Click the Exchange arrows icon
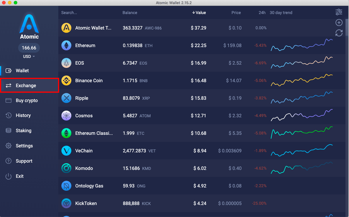Viewport: 349px width, 217px height. coord(8,85)
